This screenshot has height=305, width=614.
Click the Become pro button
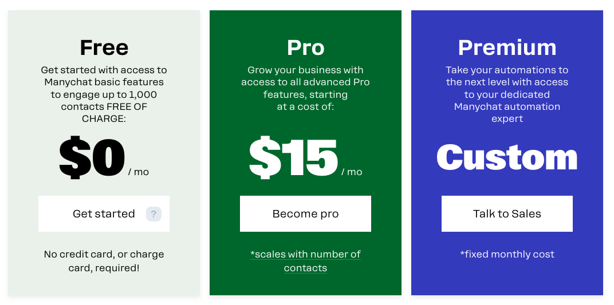(305, 214)
